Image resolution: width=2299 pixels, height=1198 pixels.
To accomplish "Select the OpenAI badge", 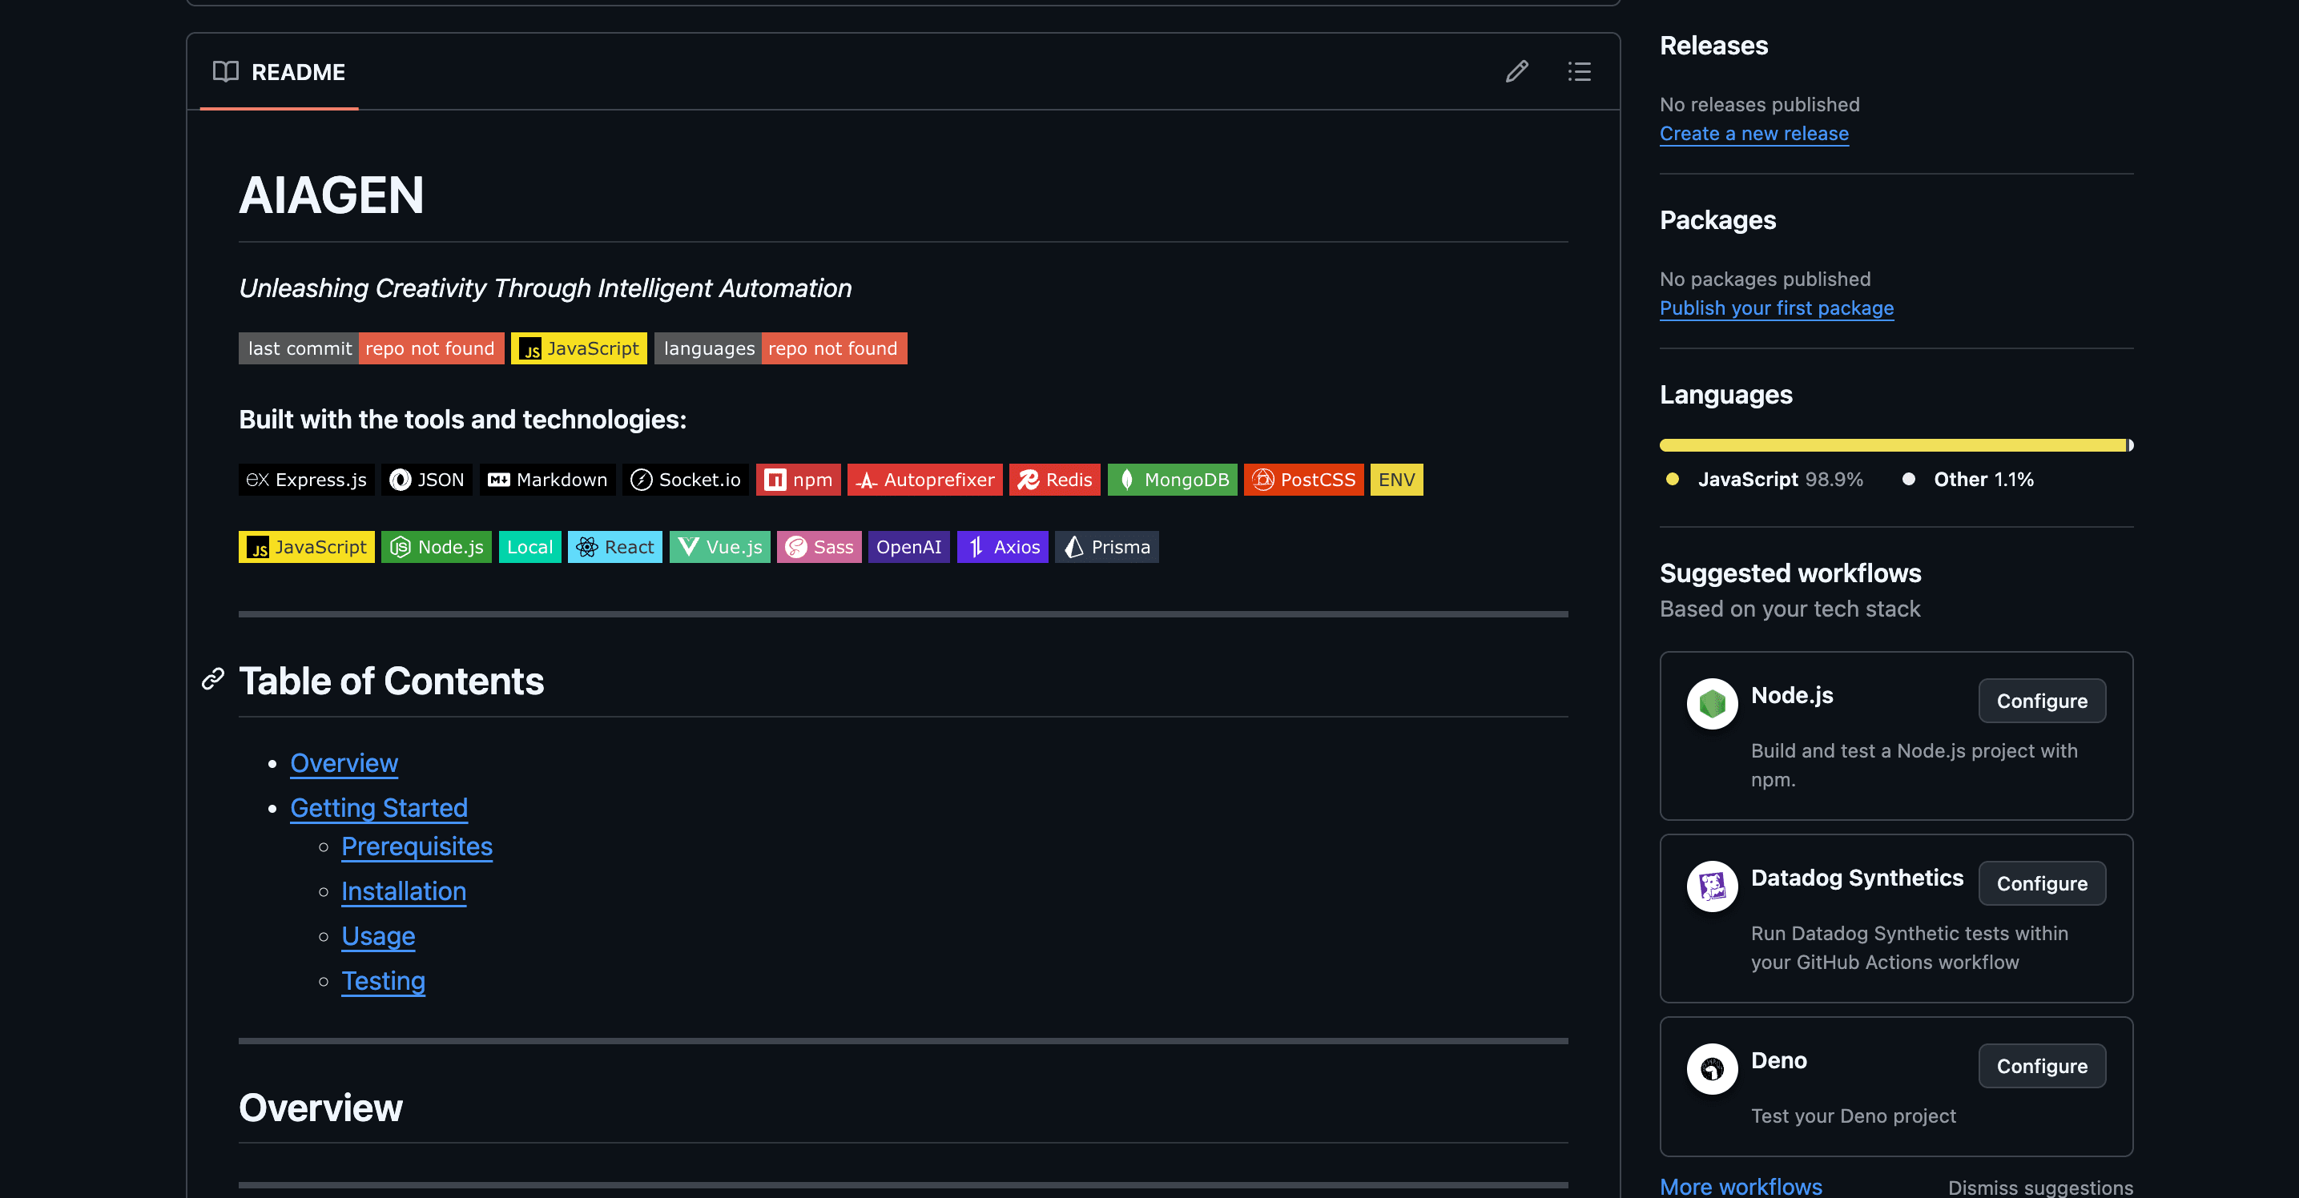I will coord(908,547).
